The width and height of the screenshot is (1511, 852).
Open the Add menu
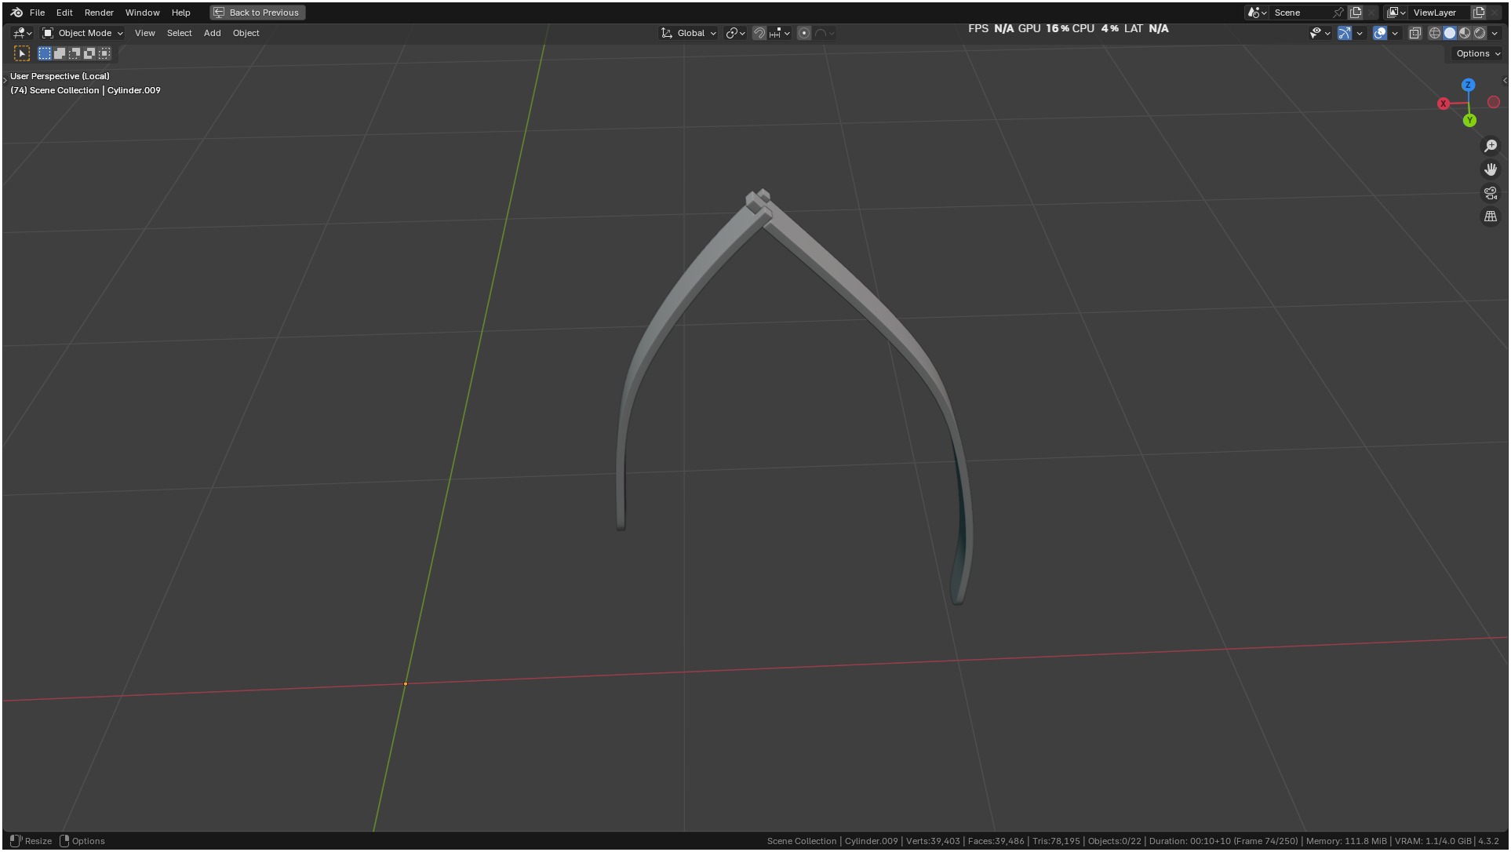212,33
